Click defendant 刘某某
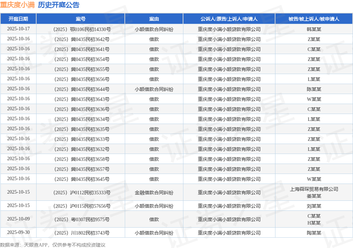This screenshot has height=248, width=353. (314, 206)
